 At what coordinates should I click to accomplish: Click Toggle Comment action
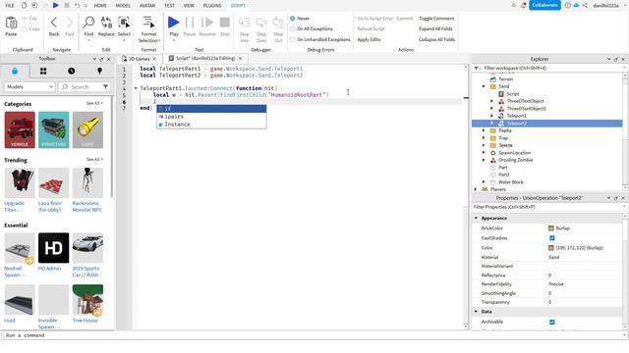point(436,19)
